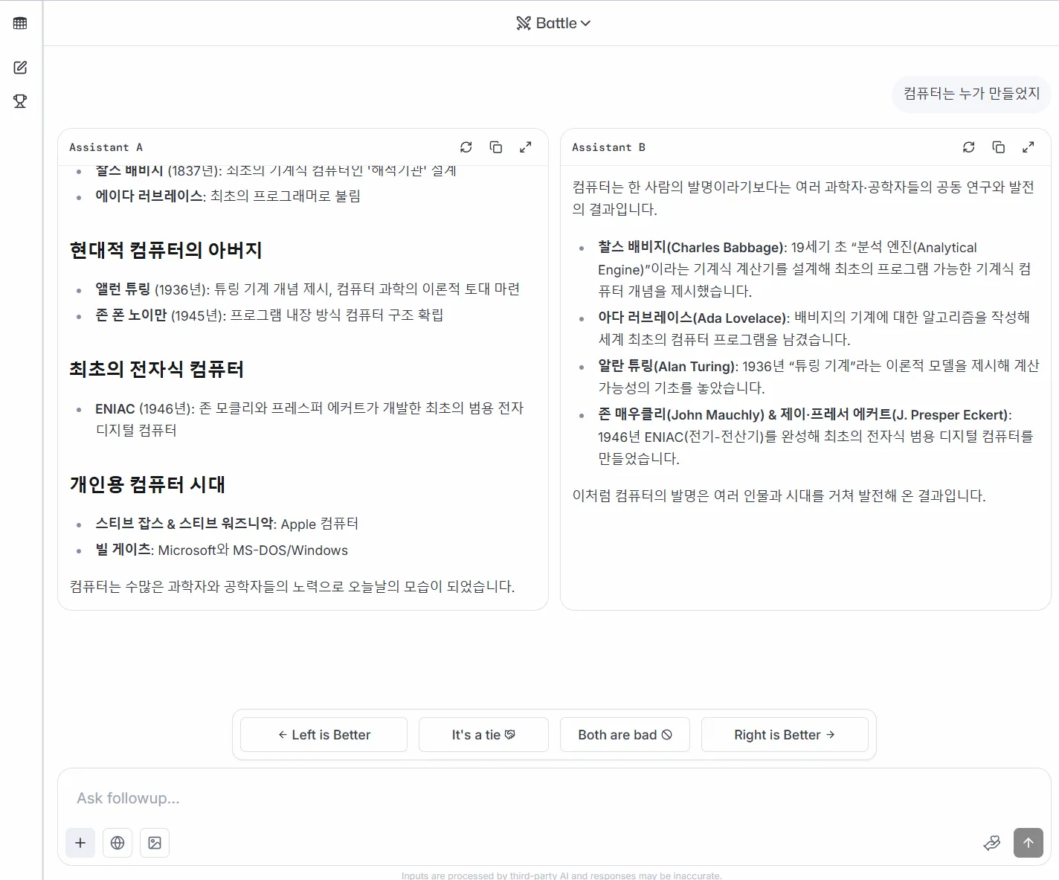Vote It's a tie
1059x880 pixels.
[483, 735]
